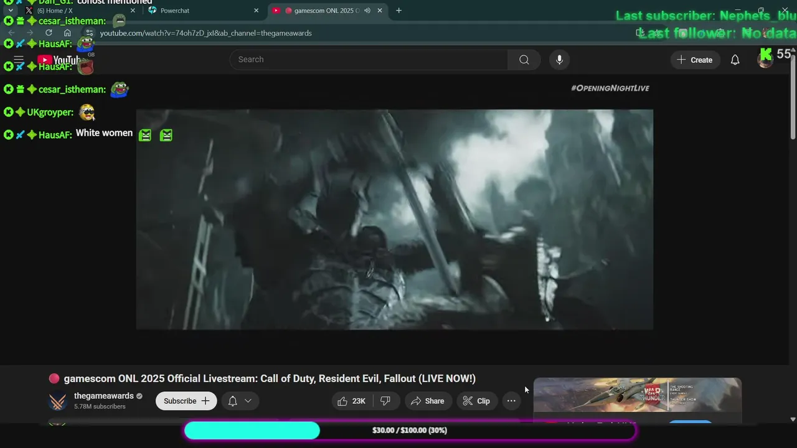Viewport: 797px width, 448px height.
Task: Subscribe to thegameawards channel
Action: coord(186,401)
